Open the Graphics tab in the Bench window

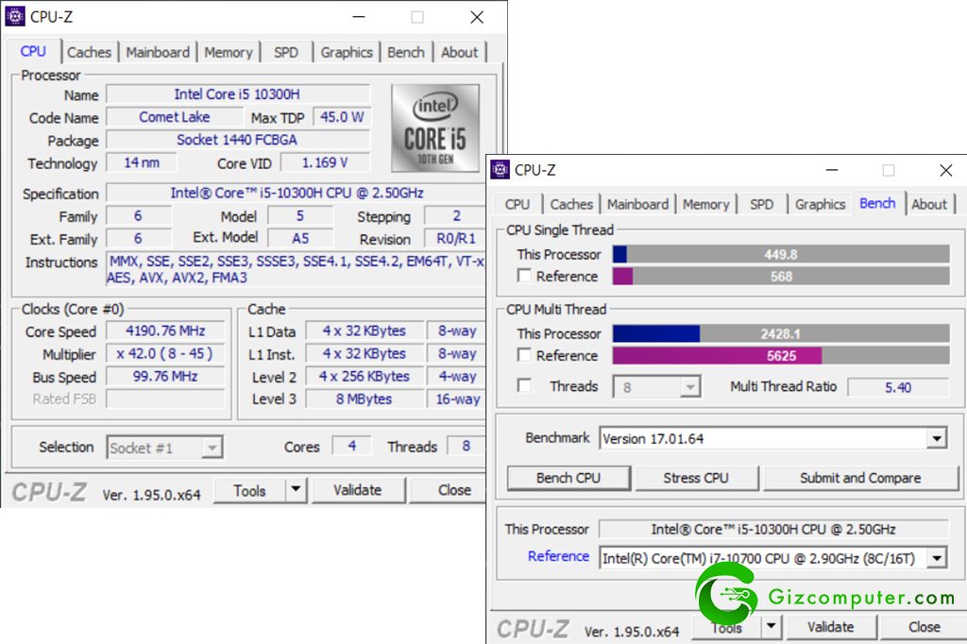click(821, 204)
